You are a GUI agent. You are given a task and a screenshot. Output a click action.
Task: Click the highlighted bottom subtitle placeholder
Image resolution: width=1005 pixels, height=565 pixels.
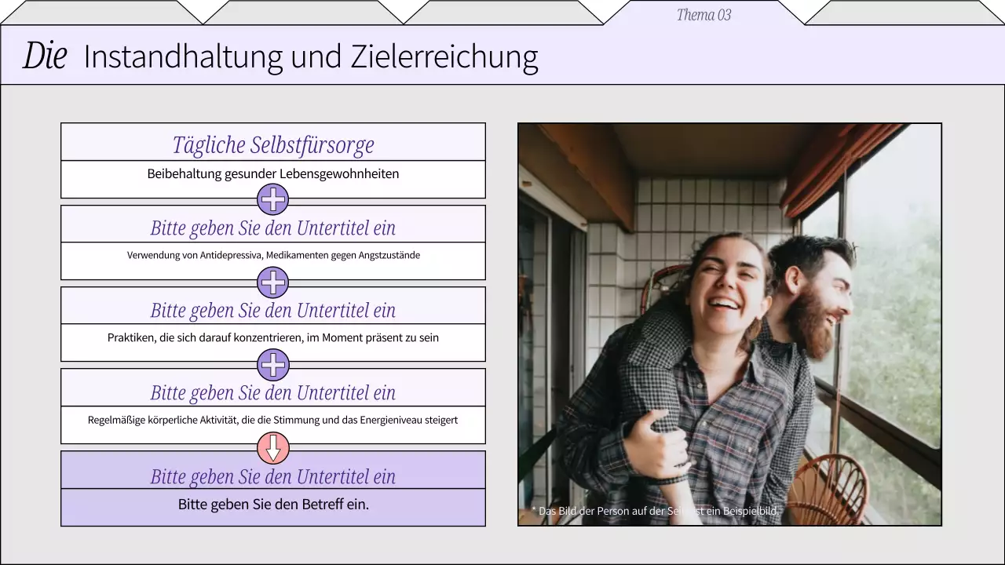point(272,476)
